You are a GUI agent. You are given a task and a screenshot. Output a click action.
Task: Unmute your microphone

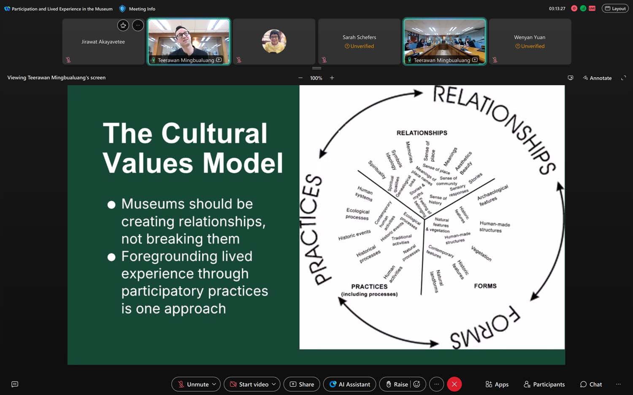point(193,384)
